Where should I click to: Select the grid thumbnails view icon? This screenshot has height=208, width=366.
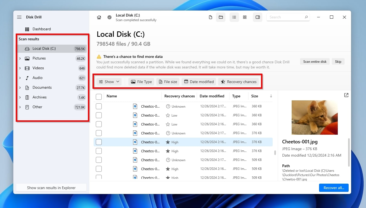pyautogui.click(x=245, y=17)
